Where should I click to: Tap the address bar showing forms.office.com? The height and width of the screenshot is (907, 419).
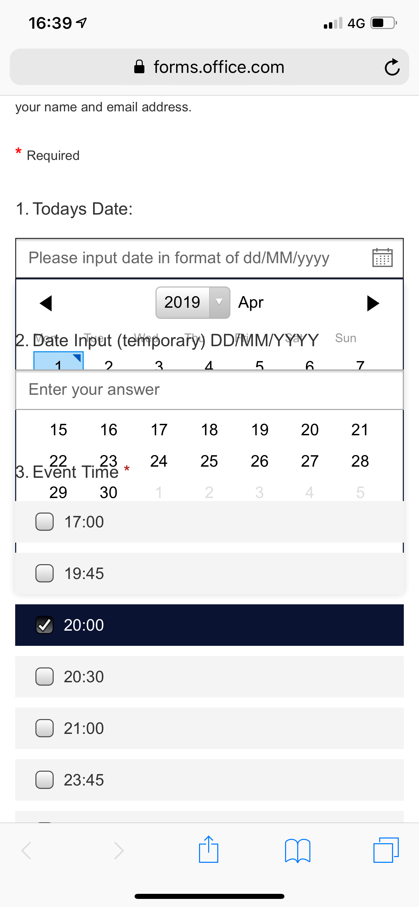point(209,67)
